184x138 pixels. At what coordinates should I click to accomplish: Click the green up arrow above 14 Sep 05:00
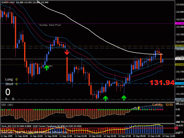pyautogui.click(x=105, y=98)
